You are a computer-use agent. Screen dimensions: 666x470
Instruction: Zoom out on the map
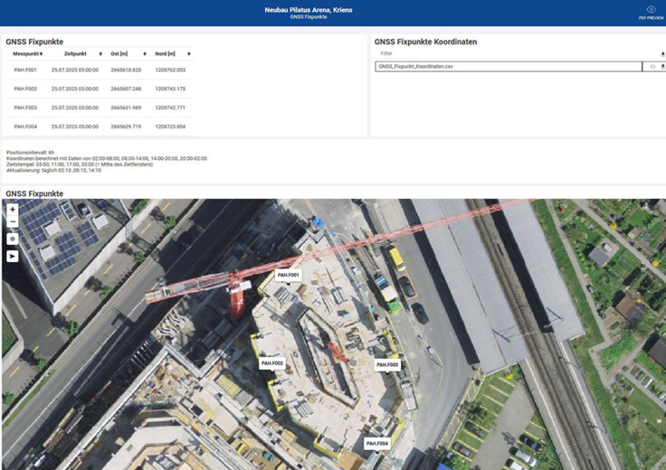click(13, 221)
